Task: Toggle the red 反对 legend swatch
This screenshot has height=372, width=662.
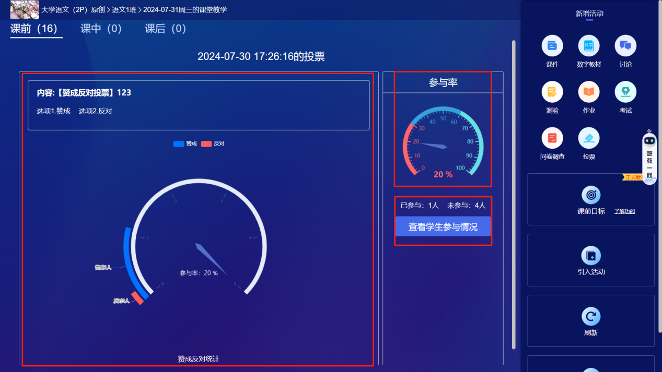Action: [207, 143]
